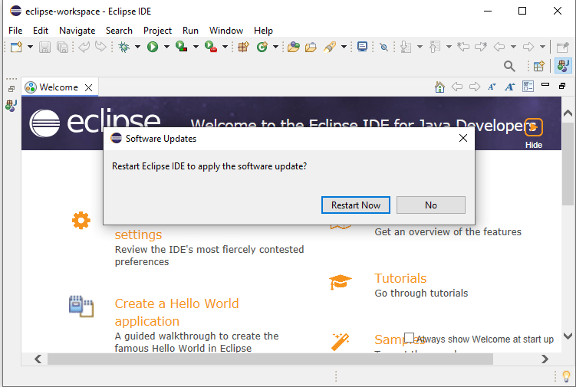Viewport: 576px width, 387px height.
Task: Run the program with the green play icon
Action: [x=153, y=47]
